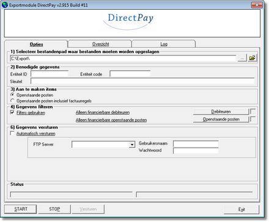The image size is (269, 222).
Task: Click the START button
Action: pyautogui.click(x=20, y=209)
